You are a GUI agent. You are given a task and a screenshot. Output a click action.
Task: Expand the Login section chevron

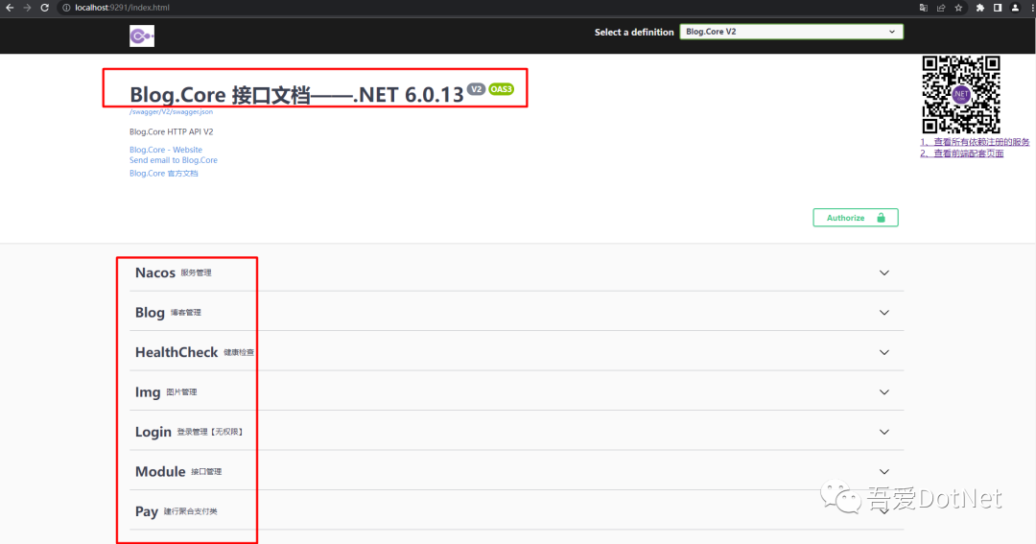click(884, 432)
